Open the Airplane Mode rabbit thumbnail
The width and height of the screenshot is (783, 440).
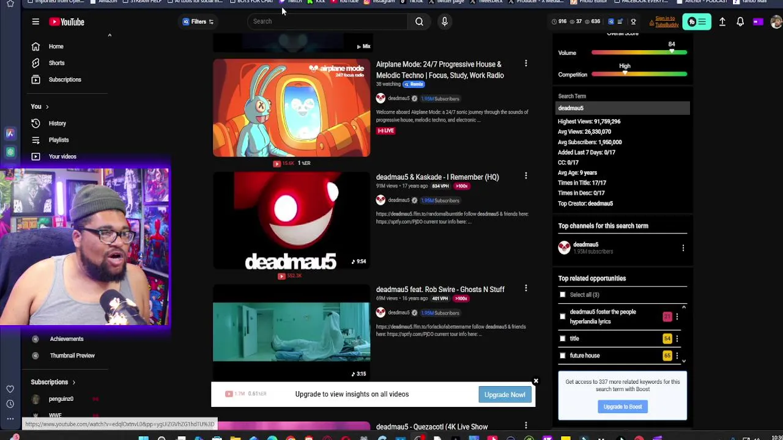click(x=291, y=108)
